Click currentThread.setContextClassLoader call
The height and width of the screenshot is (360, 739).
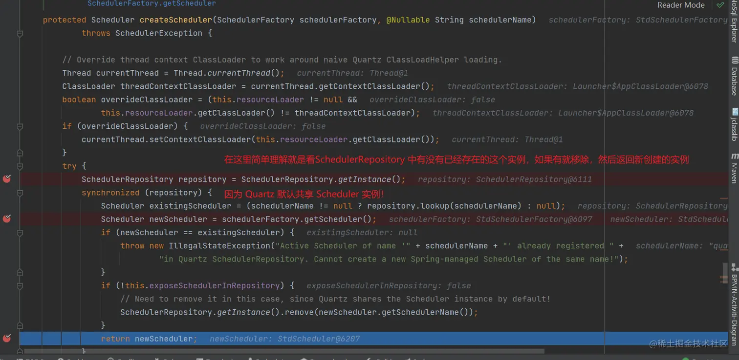166,140
